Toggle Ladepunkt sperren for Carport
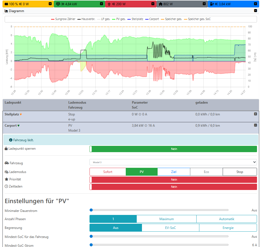 point(173,149)
